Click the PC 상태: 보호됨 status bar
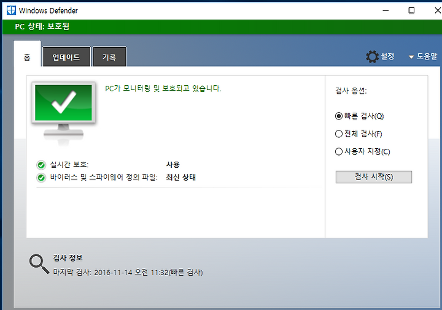Image resolution: width=442 pixels, height=310 pixels. coord(222,27)
